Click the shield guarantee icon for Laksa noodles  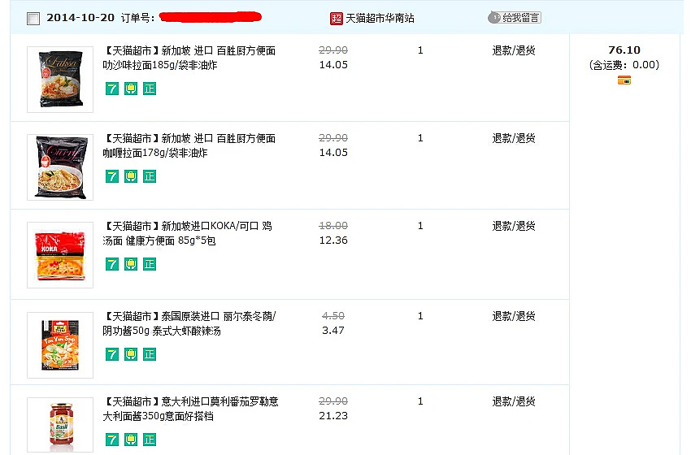tap(130, 89)
